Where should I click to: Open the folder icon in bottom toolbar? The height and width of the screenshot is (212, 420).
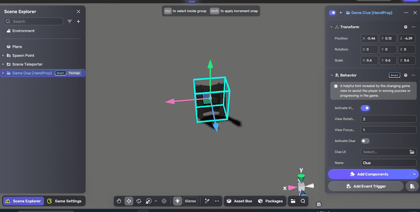pos(293,201)
